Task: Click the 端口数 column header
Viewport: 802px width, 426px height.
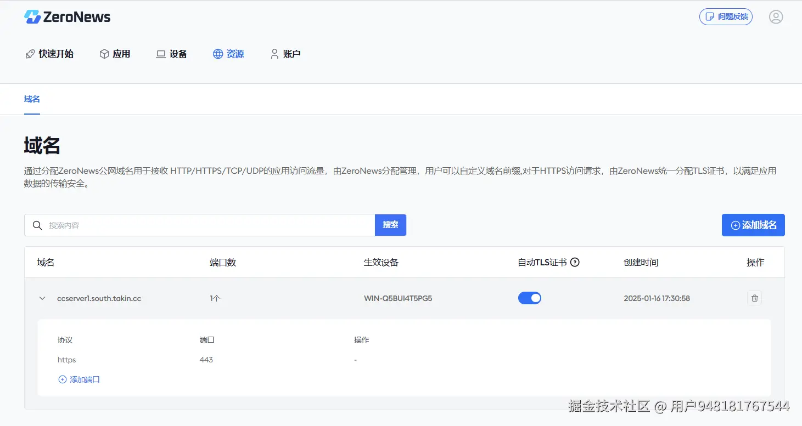Action: (x=223, y=262)
